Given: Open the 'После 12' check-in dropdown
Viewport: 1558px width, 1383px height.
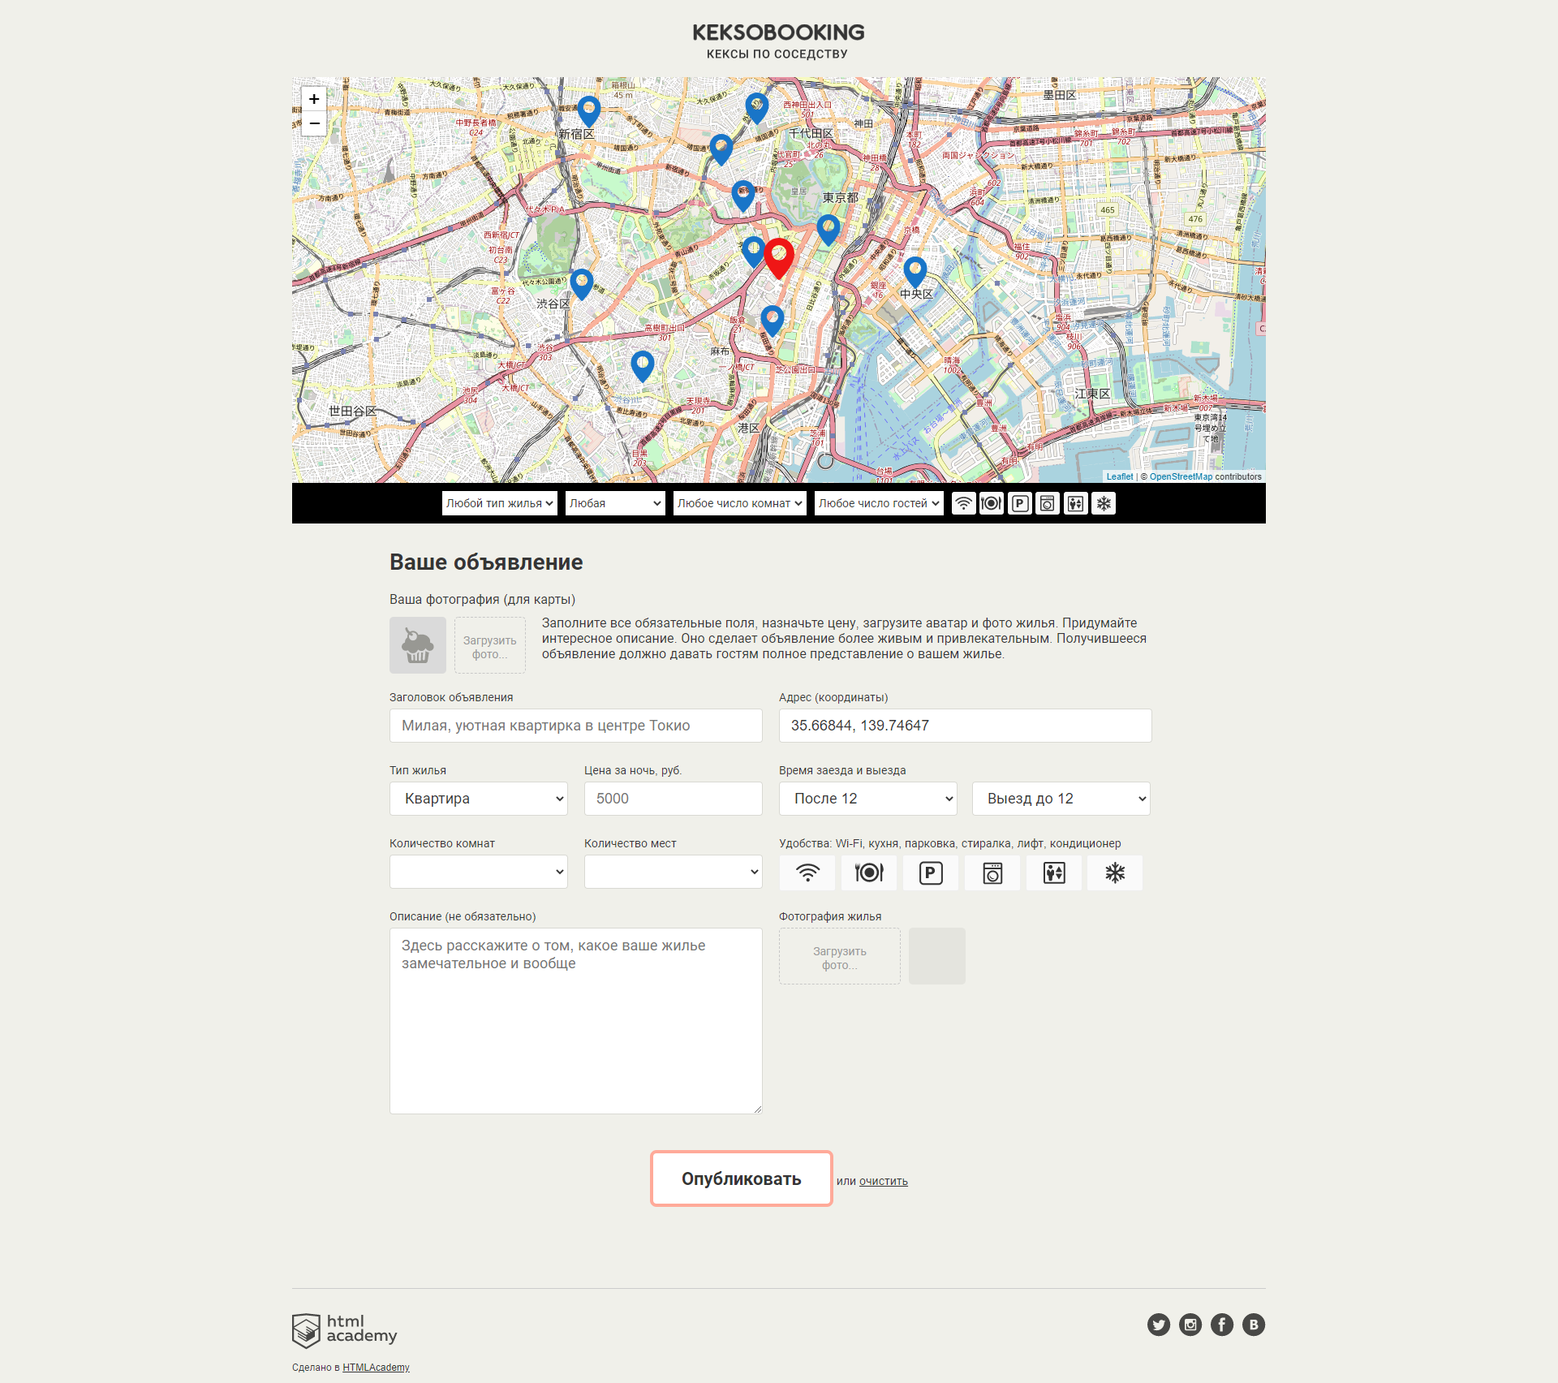Looking at the screenshot, I should coord(868,799).
